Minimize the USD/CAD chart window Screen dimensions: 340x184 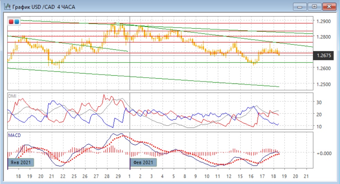[x=300, y=7]
